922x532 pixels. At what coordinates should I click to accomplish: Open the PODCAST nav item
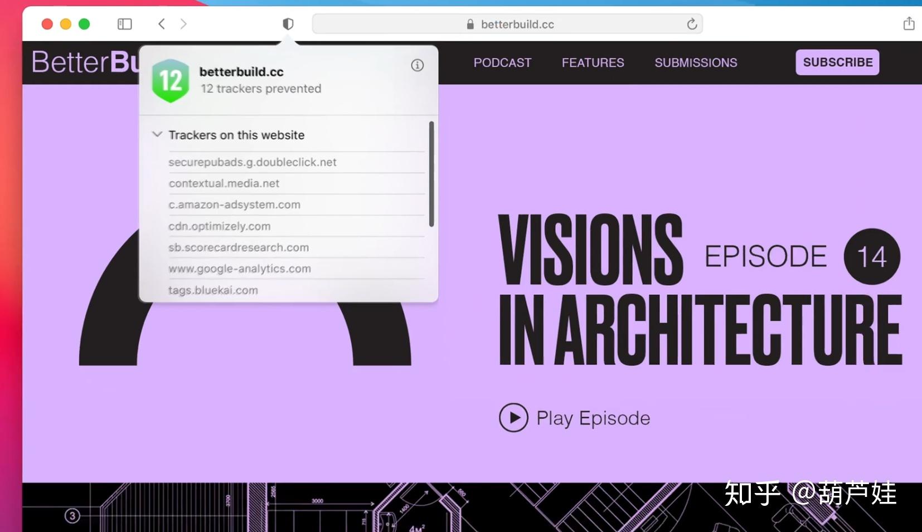click(x=502, y=62)
